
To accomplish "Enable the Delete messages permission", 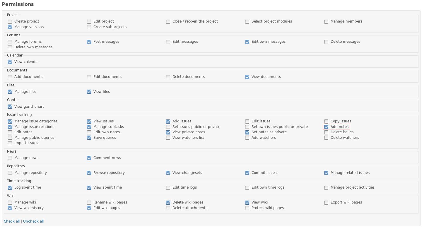I will pos(326,42).
